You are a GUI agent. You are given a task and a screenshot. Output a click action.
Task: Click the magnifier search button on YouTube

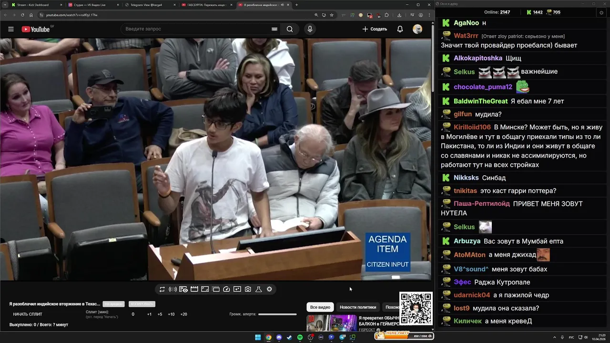coord(290,29)
